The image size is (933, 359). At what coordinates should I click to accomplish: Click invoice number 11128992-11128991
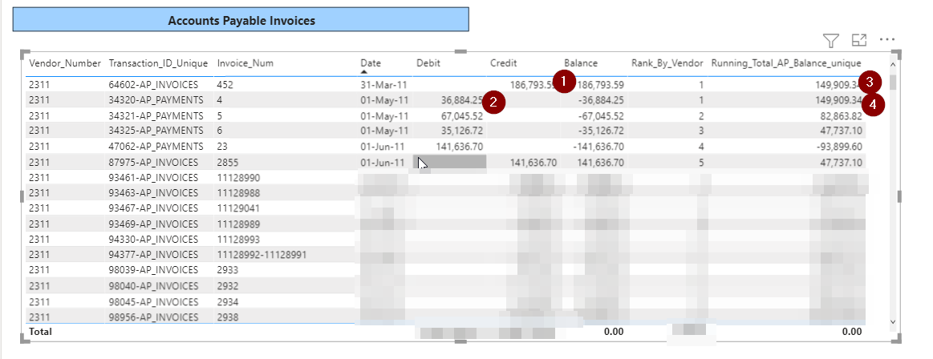tap(262, 255)
